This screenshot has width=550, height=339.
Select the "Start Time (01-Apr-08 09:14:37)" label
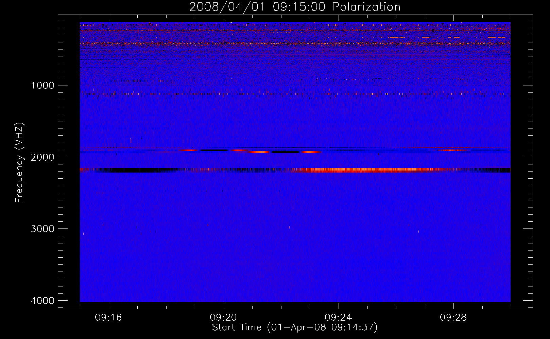click(x=295, y=327)
